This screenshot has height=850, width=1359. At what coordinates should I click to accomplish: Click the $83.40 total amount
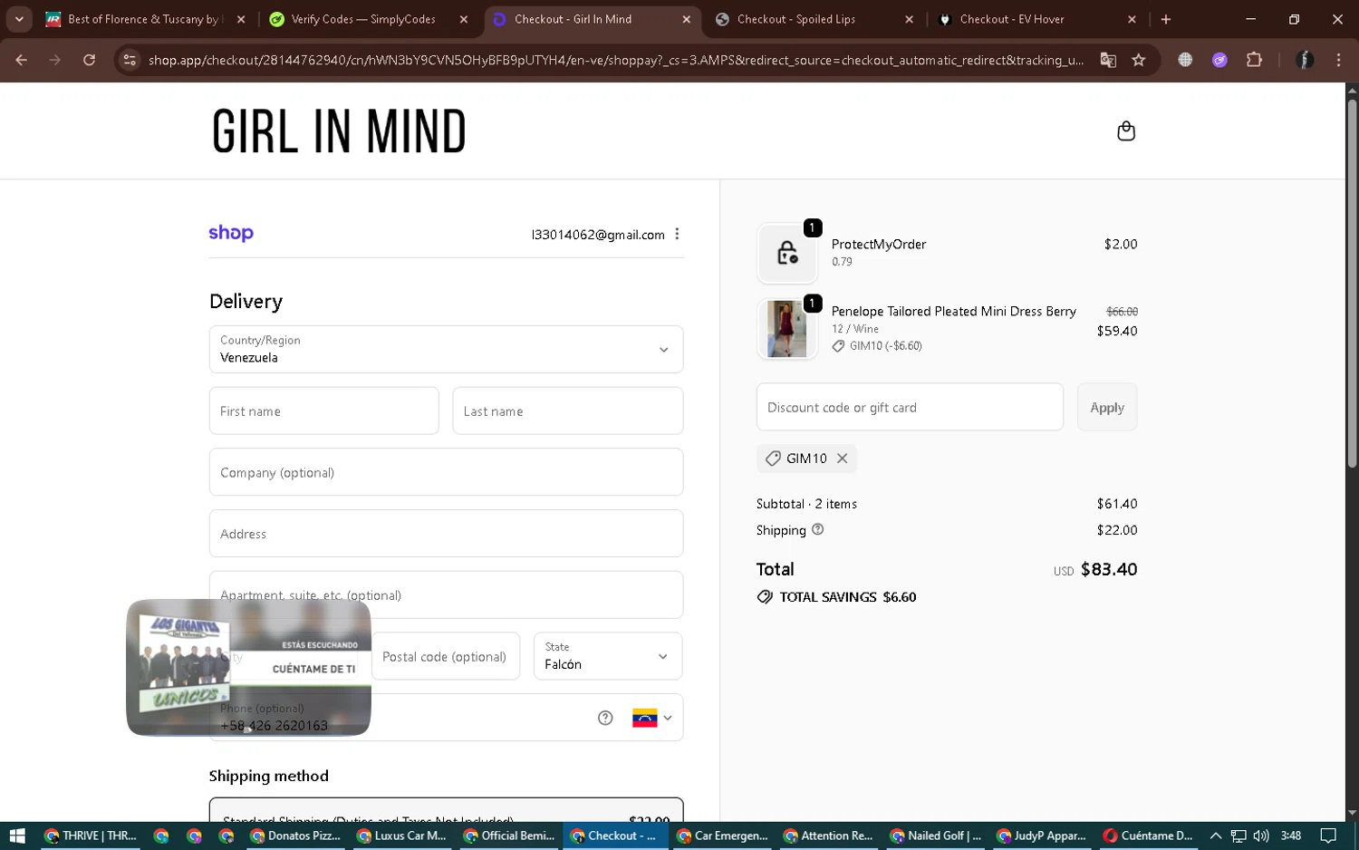tap(1109, 569)
